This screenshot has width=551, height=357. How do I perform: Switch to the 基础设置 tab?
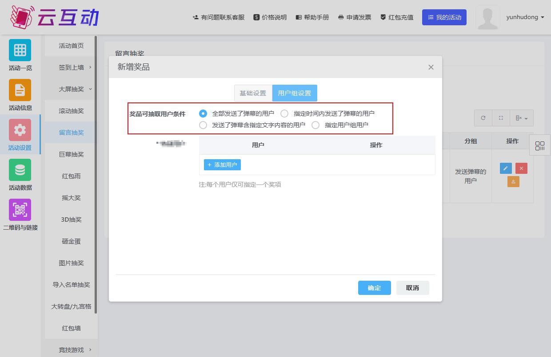coord(253,93)
